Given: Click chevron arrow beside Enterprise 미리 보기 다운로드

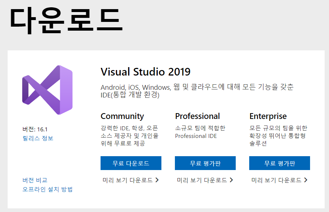Looking at the screenshot, I should (x=306, y=180).
